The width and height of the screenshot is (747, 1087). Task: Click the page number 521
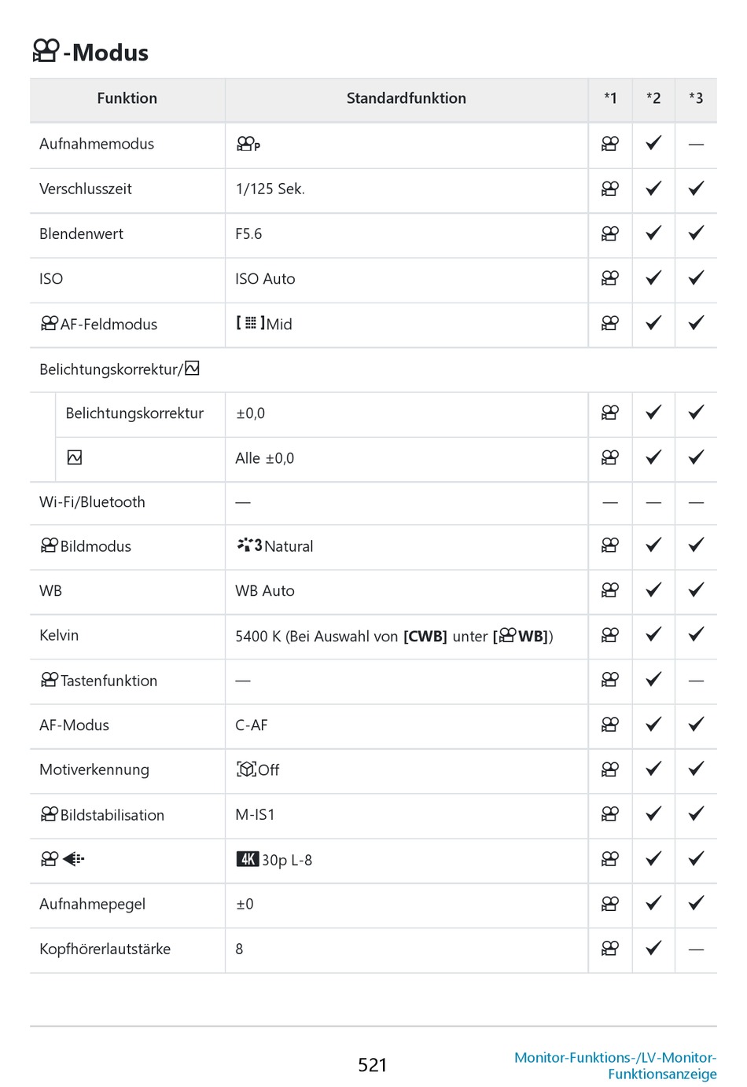point(373,1065)
